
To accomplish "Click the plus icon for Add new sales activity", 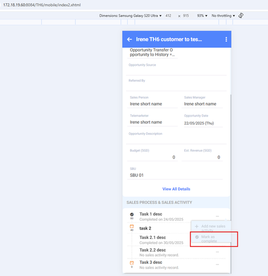I will (196, 226).
